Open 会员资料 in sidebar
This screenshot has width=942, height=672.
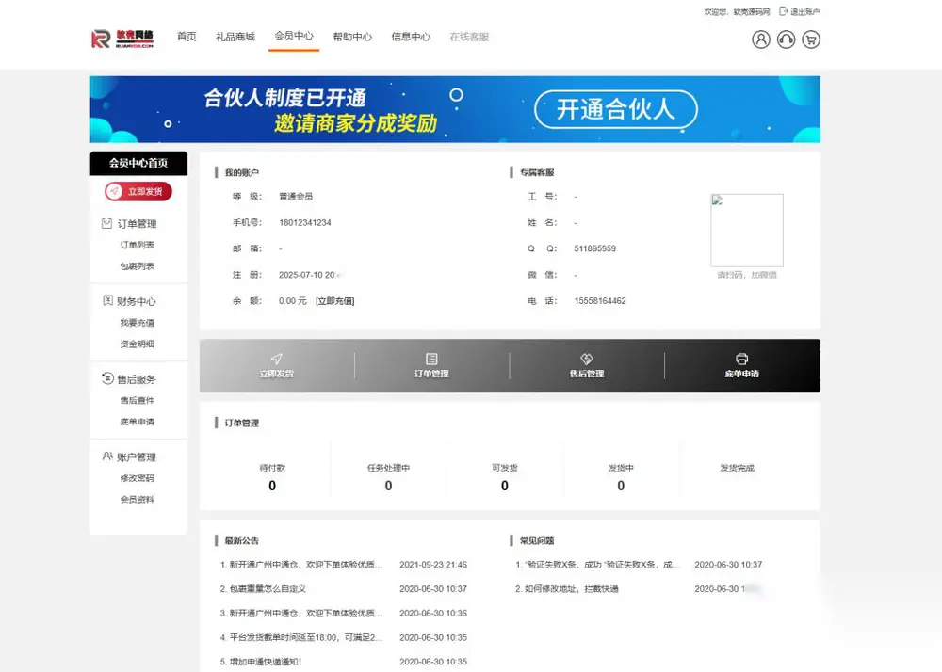(137, 499)
